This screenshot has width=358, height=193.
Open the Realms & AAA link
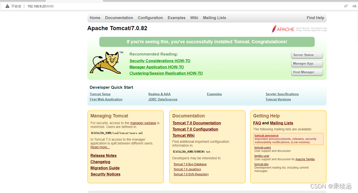[x=159, y=94]
